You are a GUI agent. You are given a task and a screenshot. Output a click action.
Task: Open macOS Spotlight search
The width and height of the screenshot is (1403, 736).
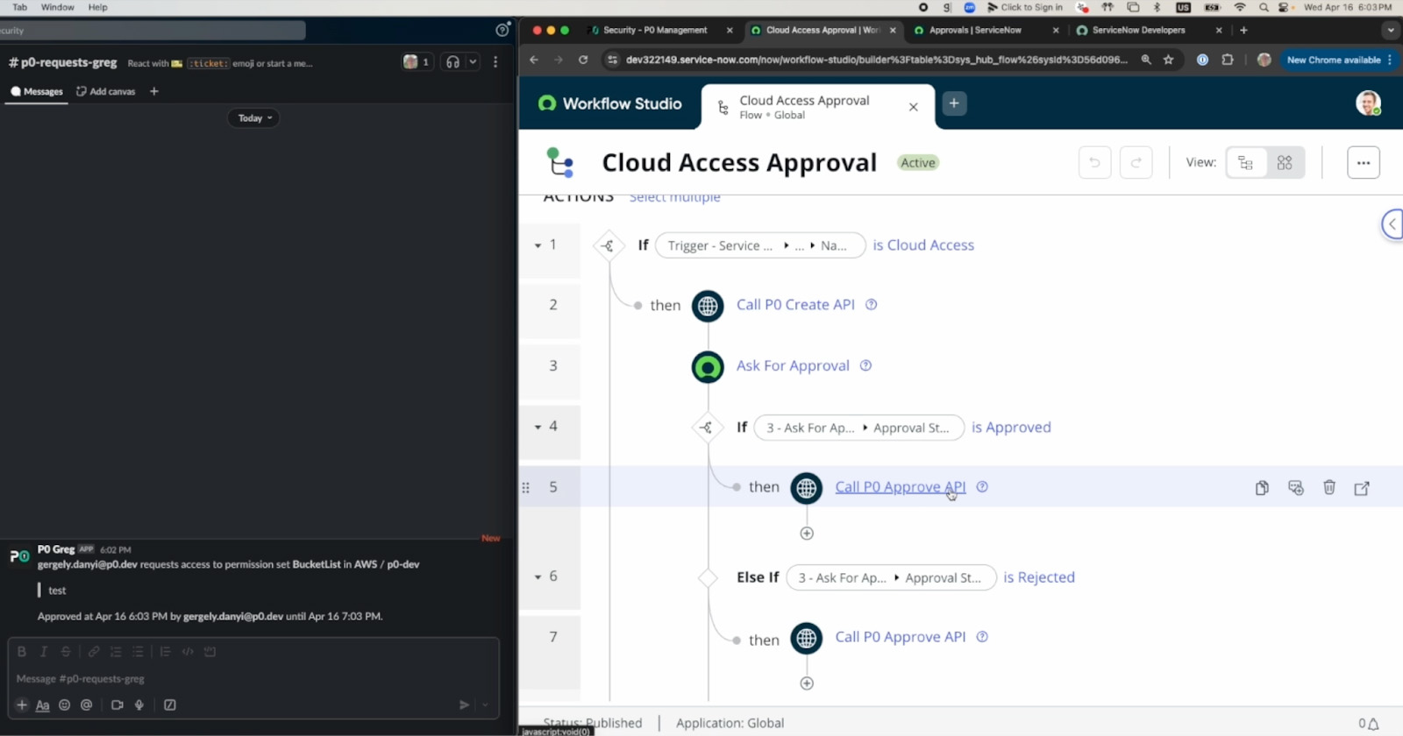(x=1264, y=7)
